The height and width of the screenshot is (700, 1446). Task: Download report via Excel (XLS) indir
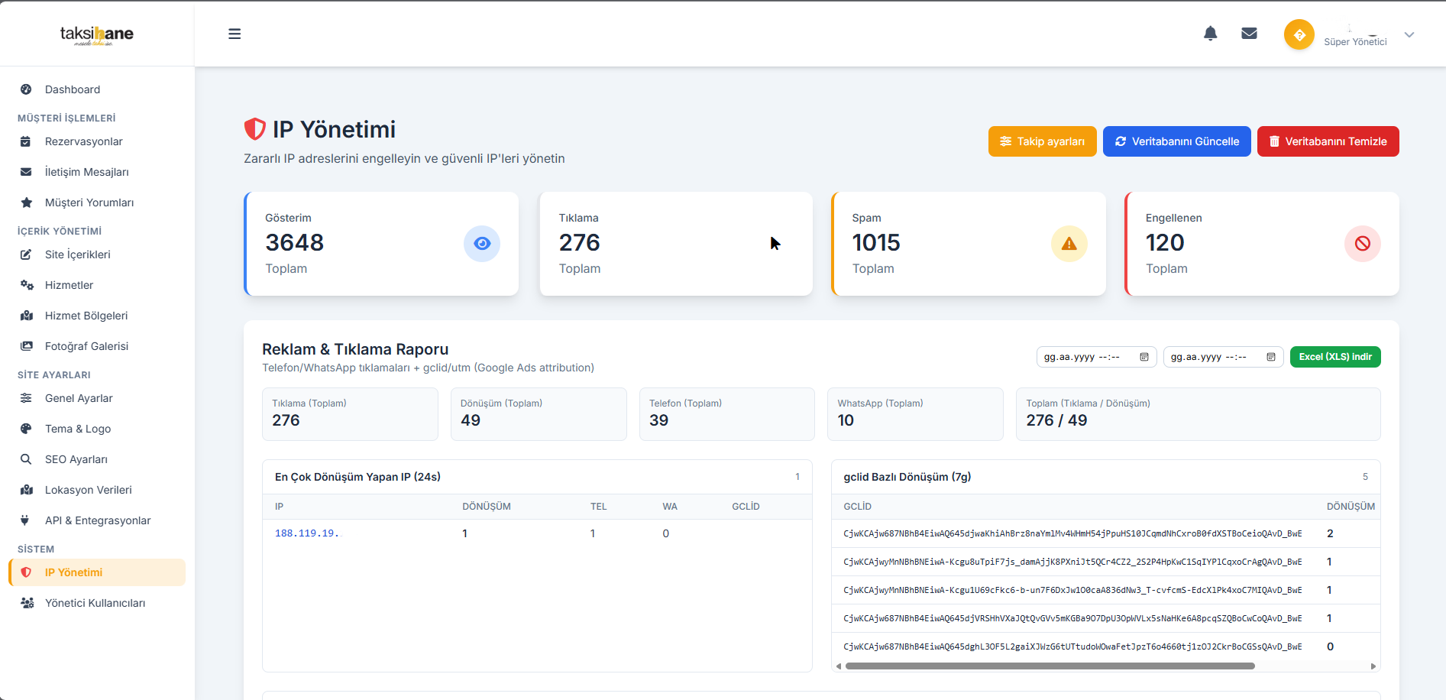pos(1334,357)
